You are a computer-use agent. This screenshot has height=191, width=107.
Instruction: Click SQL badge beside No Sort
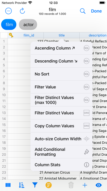pos(87,74)
